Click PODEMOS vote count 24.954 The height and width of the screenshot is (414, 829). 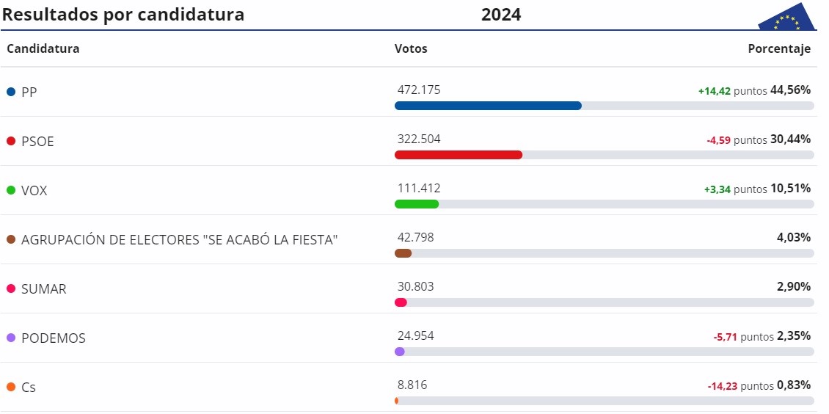415,335
